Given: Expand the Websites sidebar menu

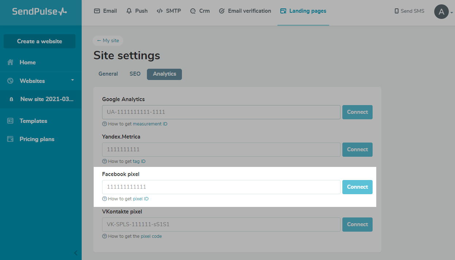Looking at the screenshot, I should (72, 80).
